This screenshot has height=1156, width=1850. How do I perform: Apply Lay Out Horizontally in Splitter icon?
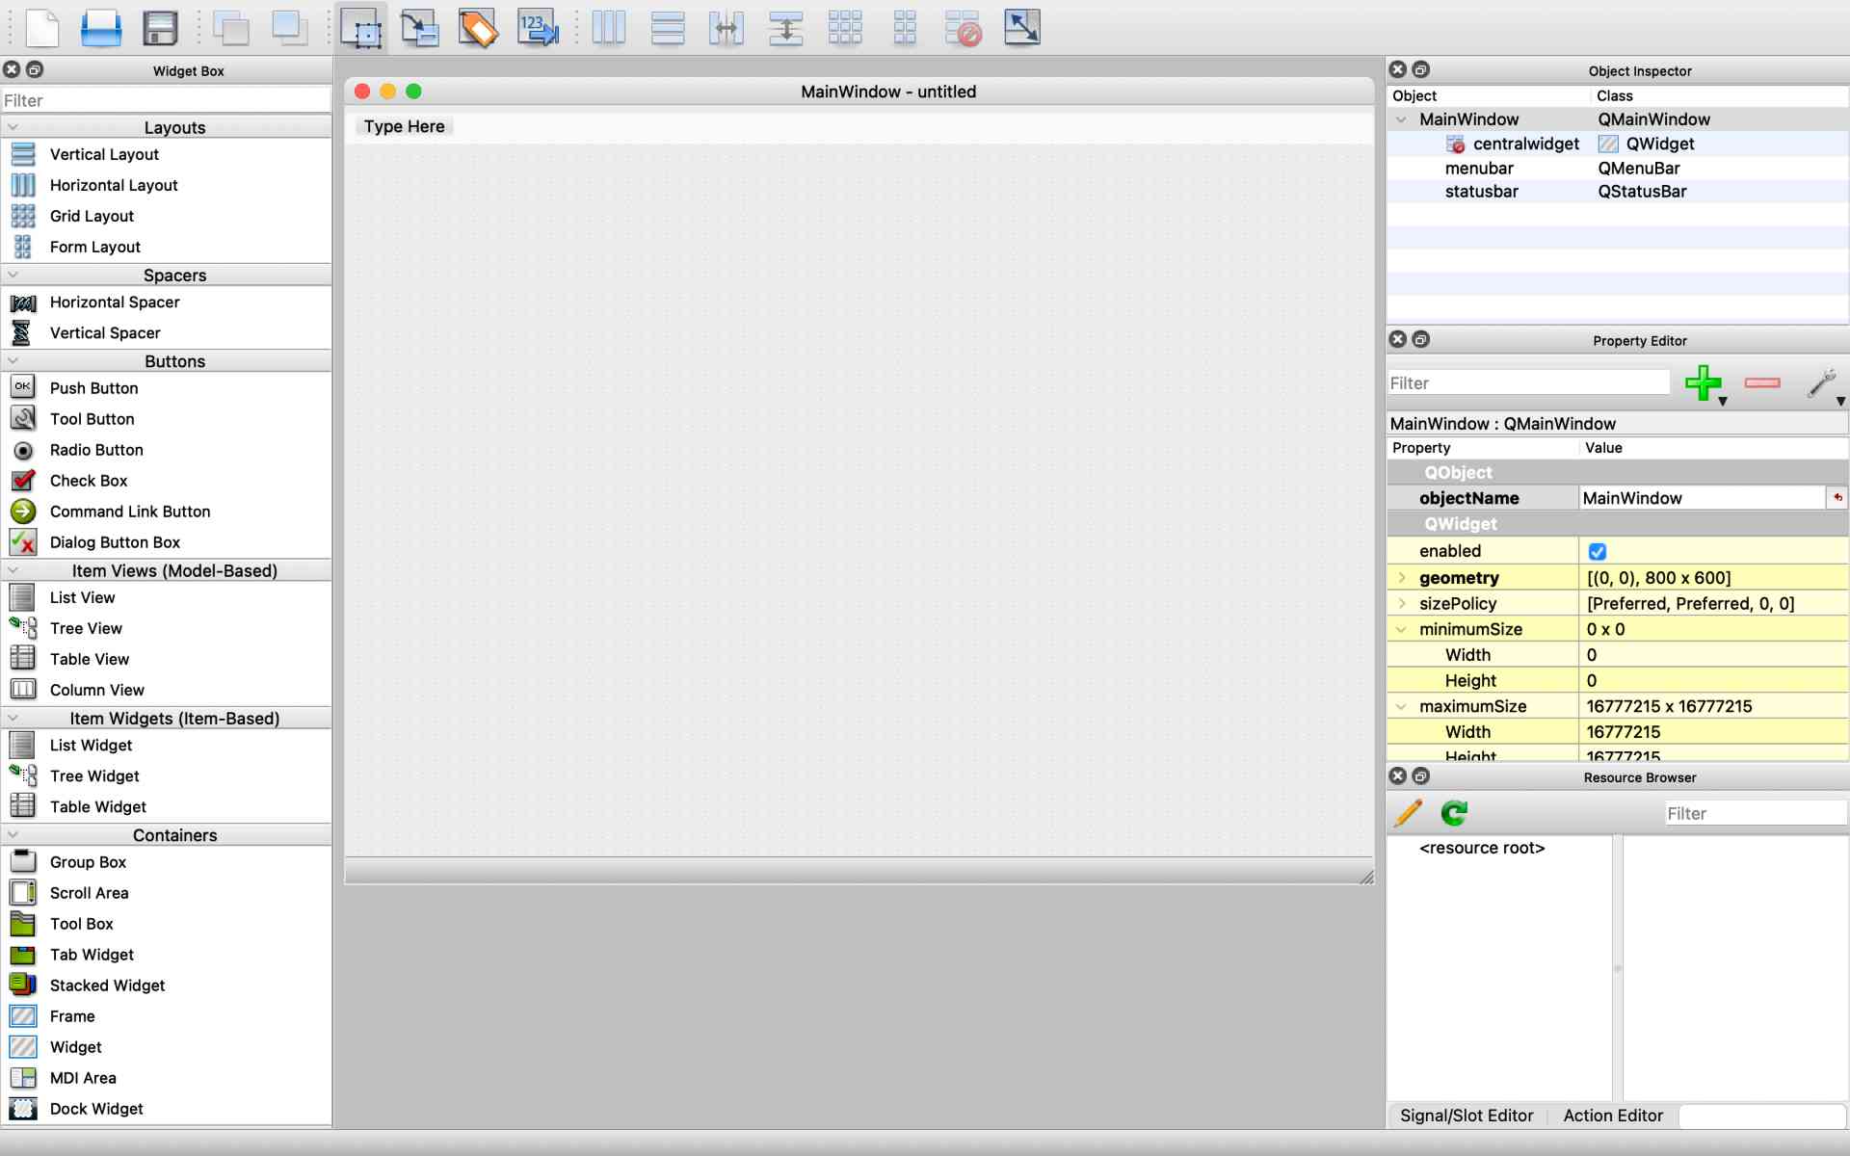click(727, 28)
